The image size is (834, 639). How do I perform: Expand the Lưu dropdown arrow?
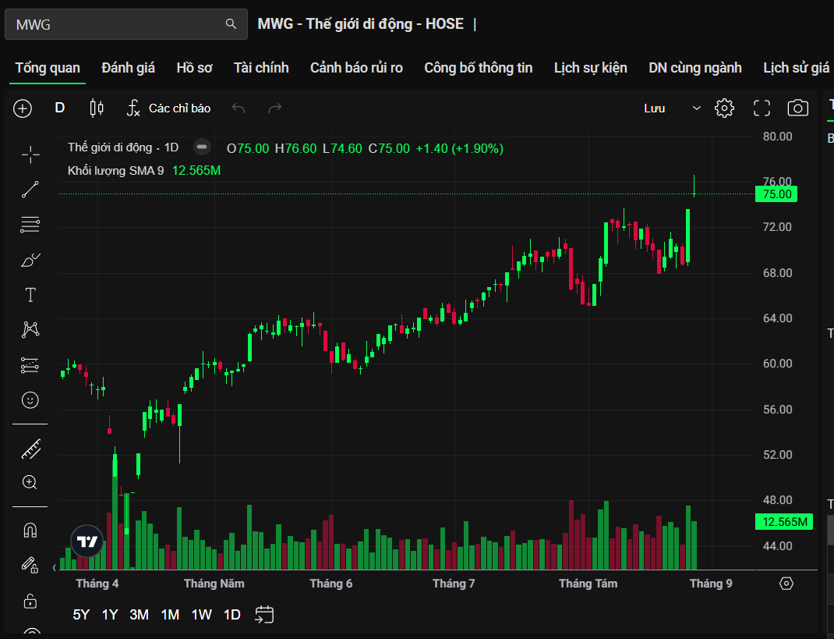696,108
